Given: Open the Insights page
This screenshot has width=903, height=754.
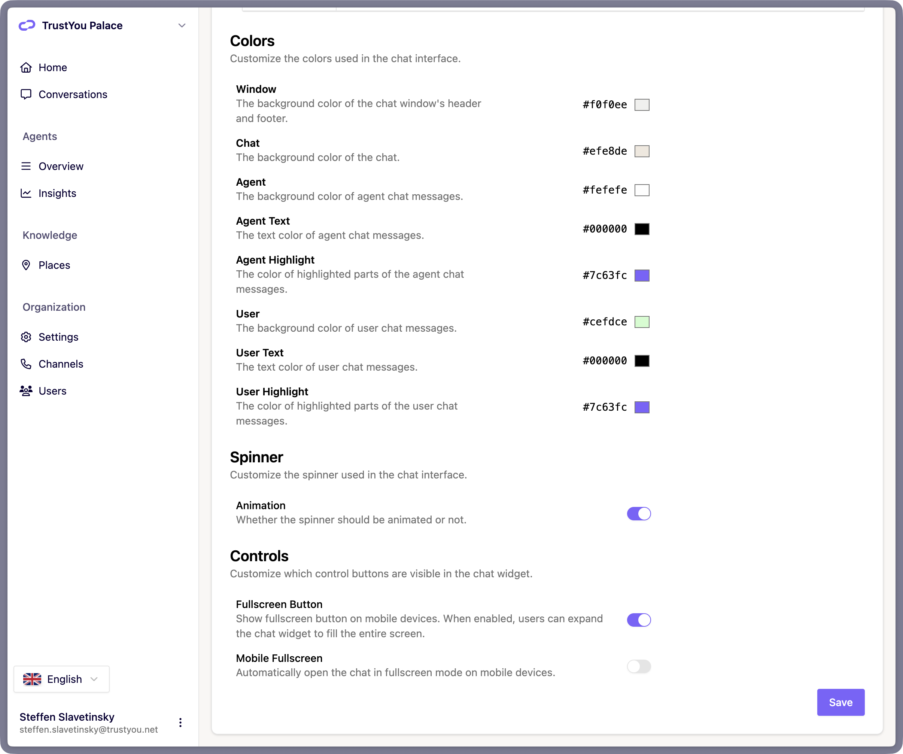Looking at the screenshot, I should tap(57, 193).
